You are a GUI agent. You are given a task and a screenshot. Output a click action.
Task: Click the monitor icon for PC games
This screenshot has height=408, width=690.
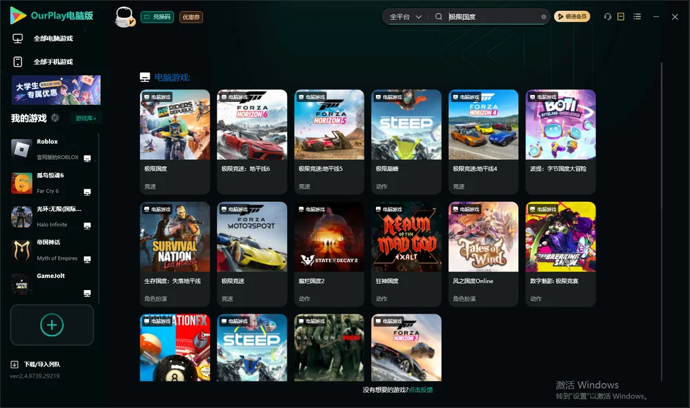click(18, 39)
